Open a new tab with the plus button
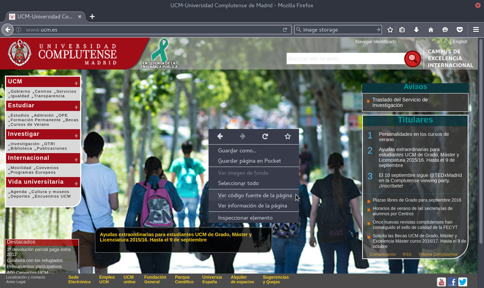 pos(92,17)
